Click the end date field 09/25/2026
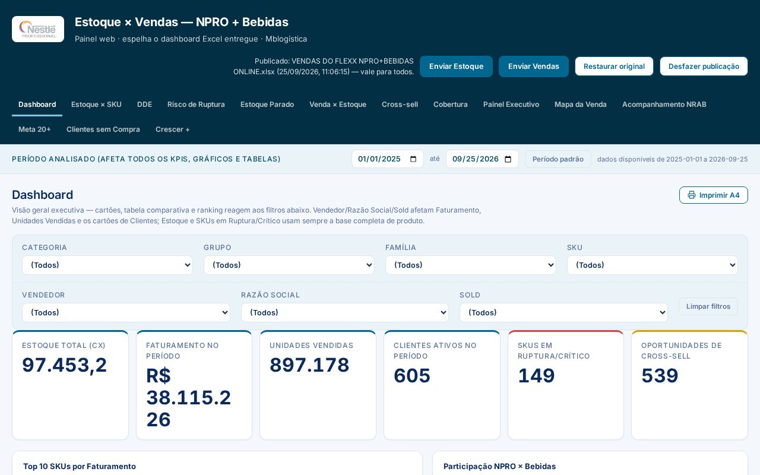Viewport: 760px width, 475px height. tap(482, 159)
